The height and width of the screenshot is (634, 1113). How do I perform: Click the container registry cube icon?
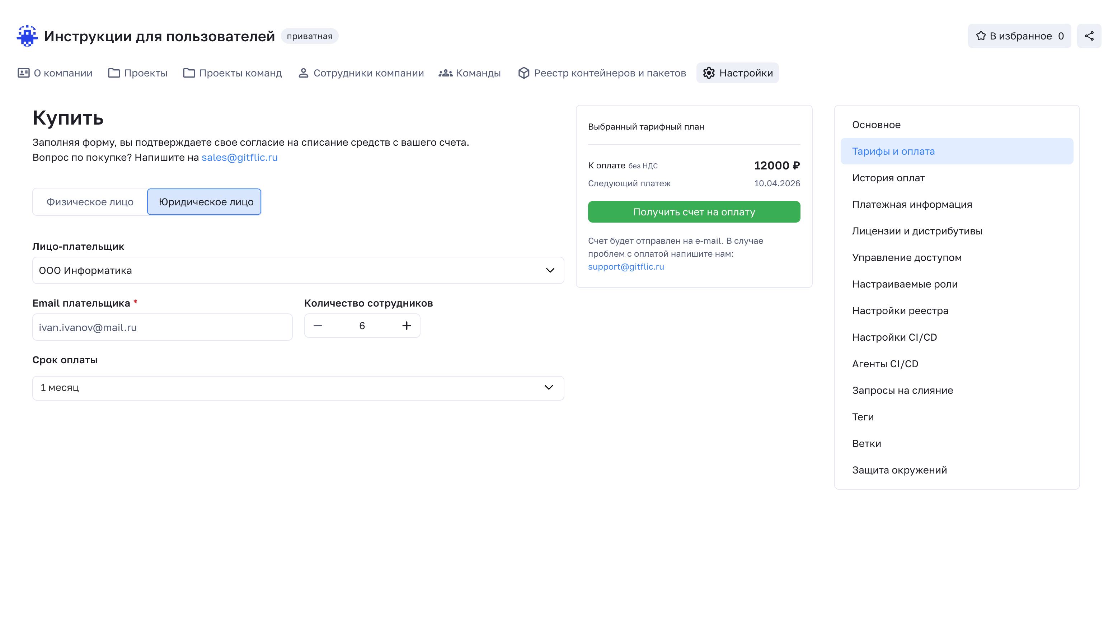523,73
